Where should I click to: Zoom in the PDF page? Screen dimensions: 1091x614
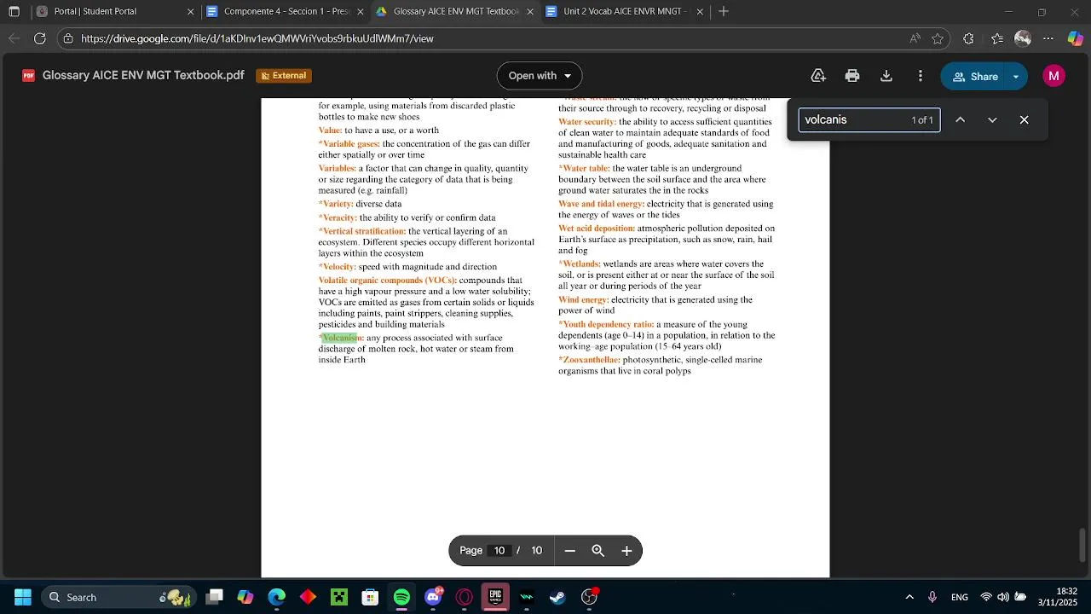(626, 551)
